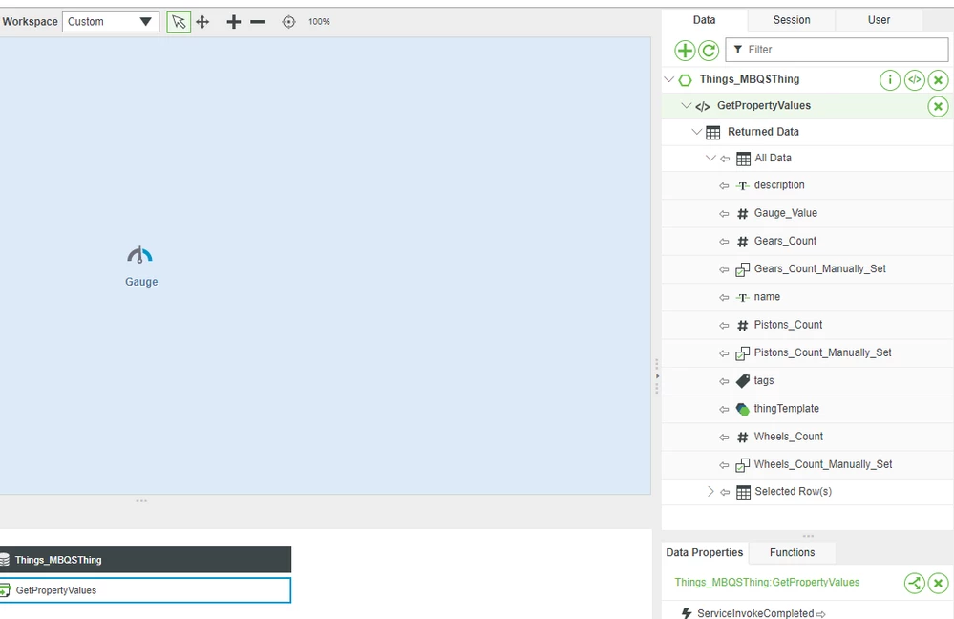954x619 pixels.
Task: Select Wheels_Count_Manually_Set property row
Action: pos(807,465)
